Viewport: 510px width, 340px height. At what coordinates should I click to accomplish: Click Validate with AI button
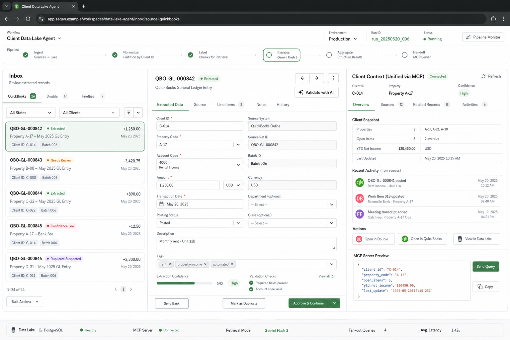click(316, 92)
